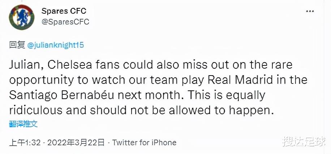Translate the tweet via 翻译推文 link

(x=23, y=124)
